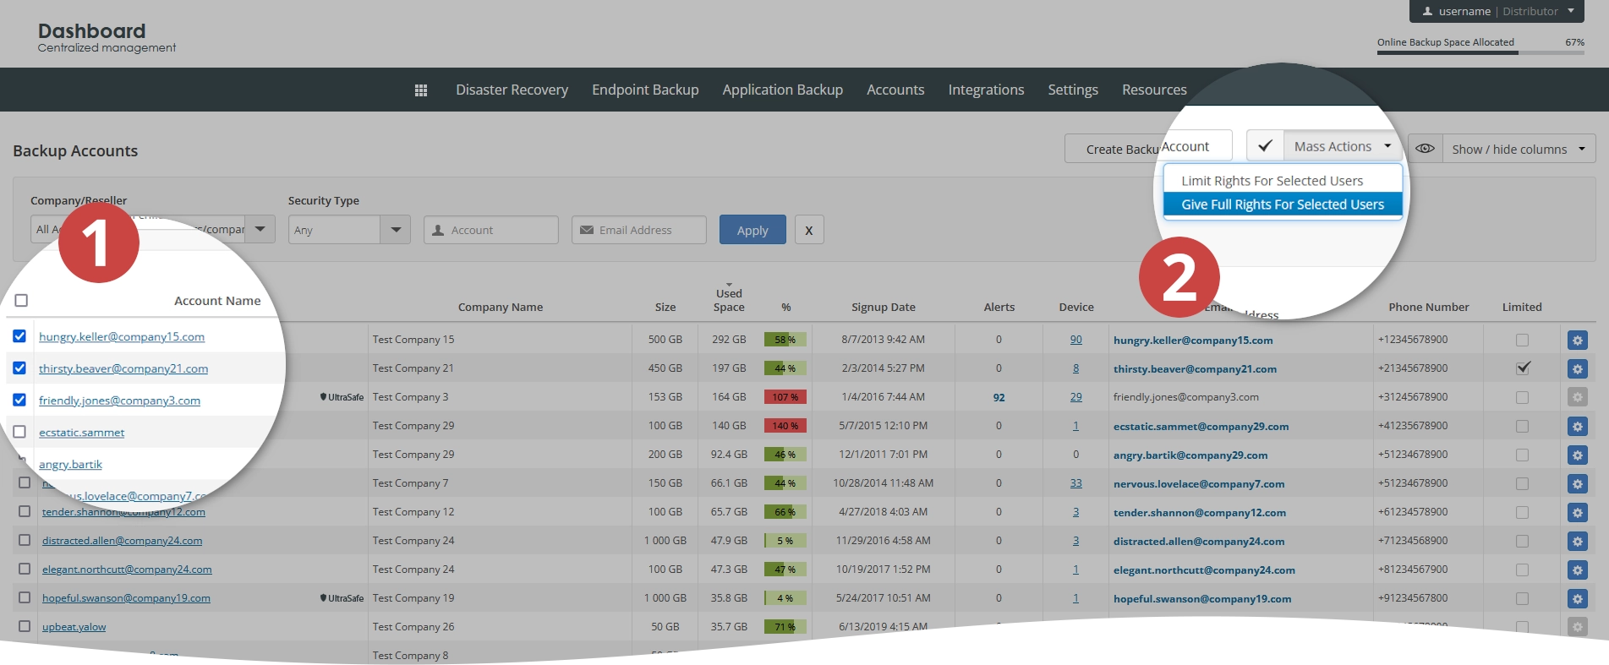Click the X clear filters button
Viewport: 1609px width, 665px height.
809,230
